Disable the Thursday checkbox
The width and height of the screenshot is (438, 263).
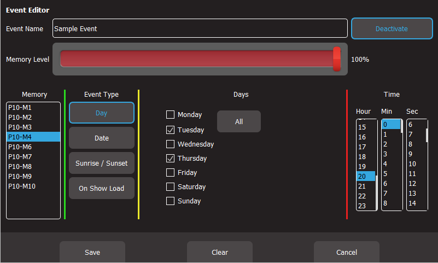pyautogui.click(x=171, y=159)
